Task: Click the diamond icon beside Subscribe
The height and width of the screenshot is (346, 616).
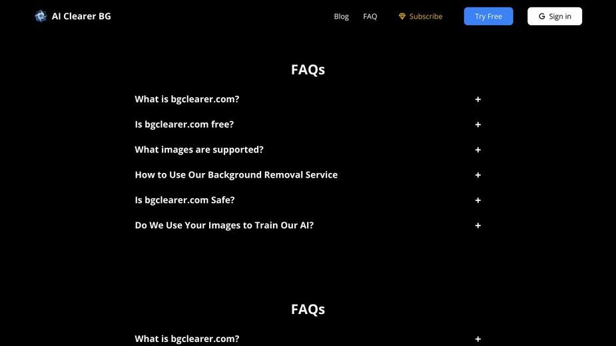Action: (402, 16)
